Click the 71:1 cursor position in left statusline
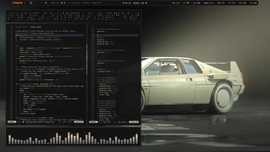This screenshot has height=152, width=270. (x=70, y=122)
